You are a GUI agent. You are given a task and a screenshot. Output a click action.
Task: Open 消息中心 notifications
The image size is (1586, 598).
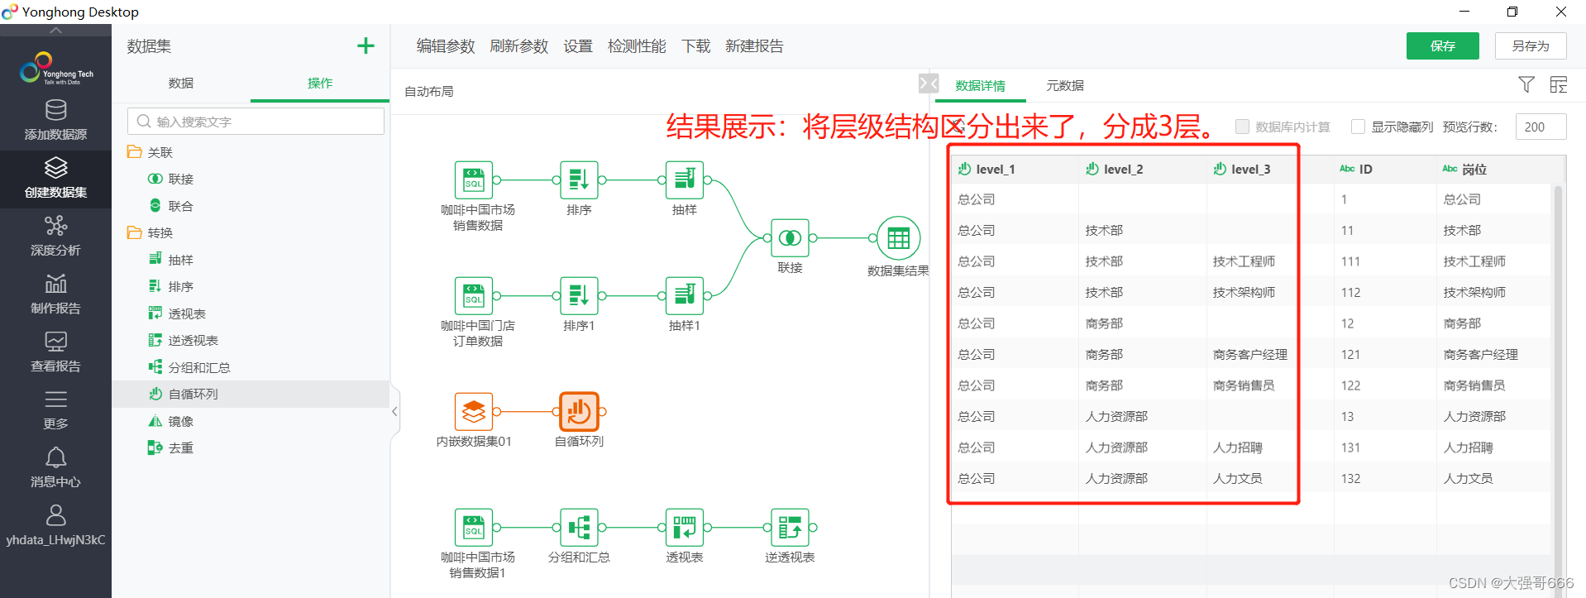tap(55, 468)
